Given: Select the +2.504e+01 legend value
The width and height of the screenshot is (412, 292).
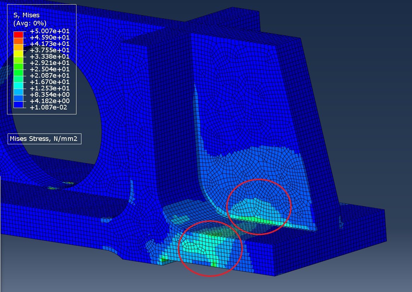Looking at the screenshot, I should click(49, 69).
